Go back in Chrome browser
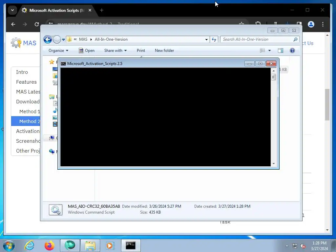The height and width of the screenshot is (252, 336). click(x=13, y=24)
